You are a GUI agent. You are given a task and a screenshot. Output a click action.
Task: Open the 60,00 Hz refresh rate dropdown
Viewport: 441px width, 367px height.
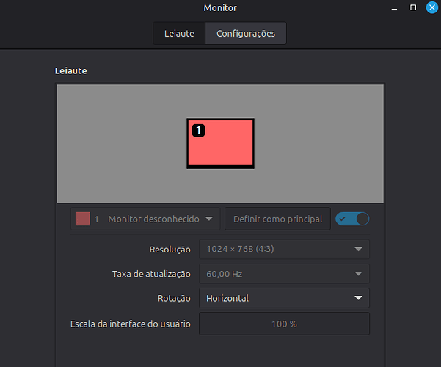click(284, 274)
